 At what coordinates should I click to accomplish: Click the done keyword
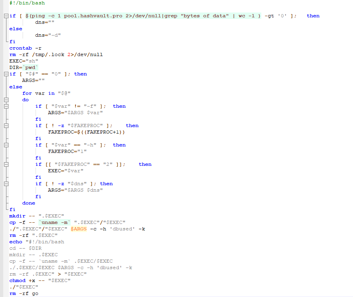[x=29, y=203]
